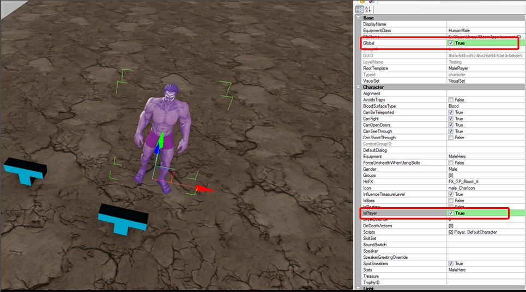Image resolution: width=526 pixels, height=292 pixels.
Task: Select the blue T-shaped marker below character
Action: 123,219
